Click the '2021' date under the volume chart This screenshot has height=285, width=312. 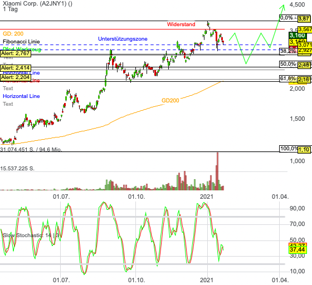tap(207, 196)
